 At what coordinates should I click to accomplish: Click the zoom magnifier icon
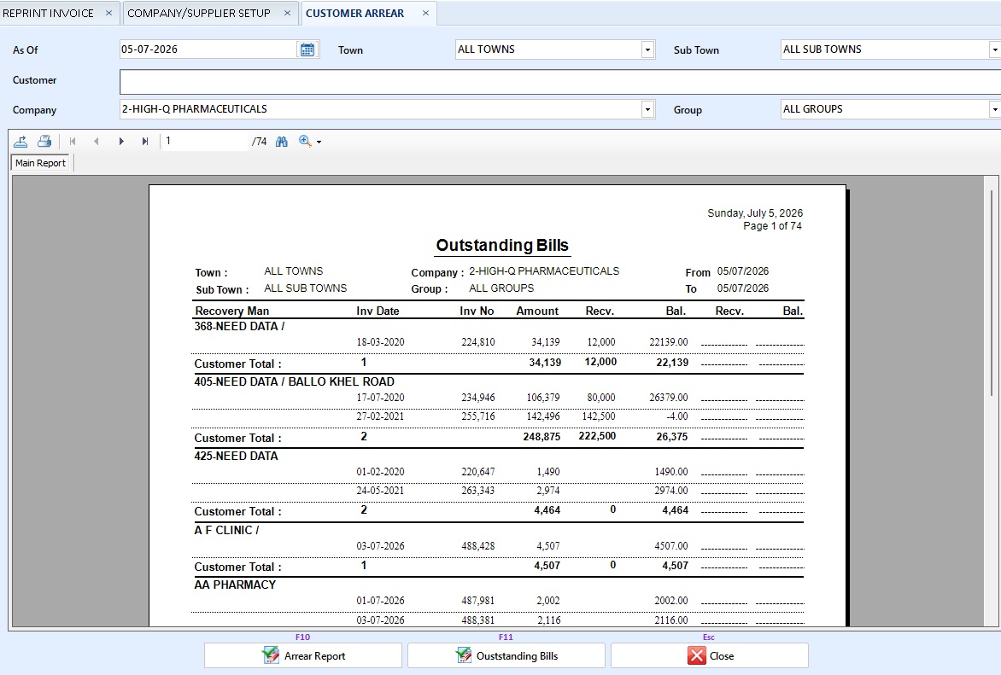pyautogui.click(x=305, y=141)
